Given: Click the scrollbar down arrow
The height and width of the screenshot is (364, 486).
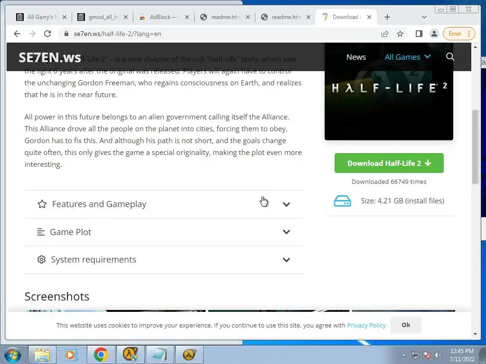Looking at the screenshot, I should point(475,334).
